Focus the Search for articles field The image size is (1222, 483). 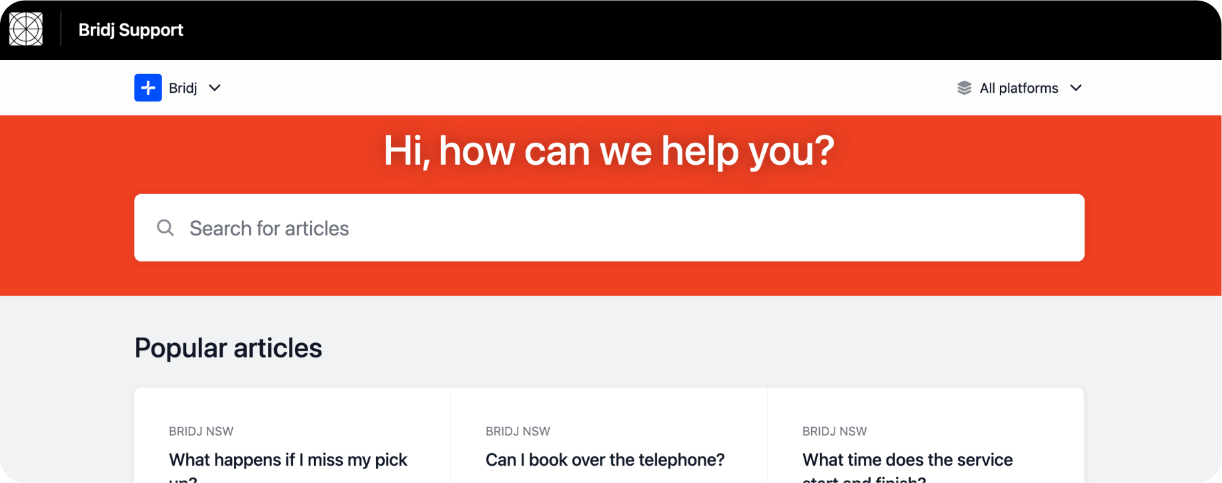pyautogui.click(x=600, y=228)
